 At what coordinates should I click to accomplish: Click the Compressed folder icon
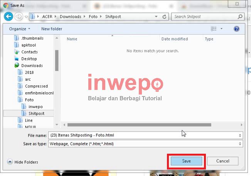[x=20, y=86]
